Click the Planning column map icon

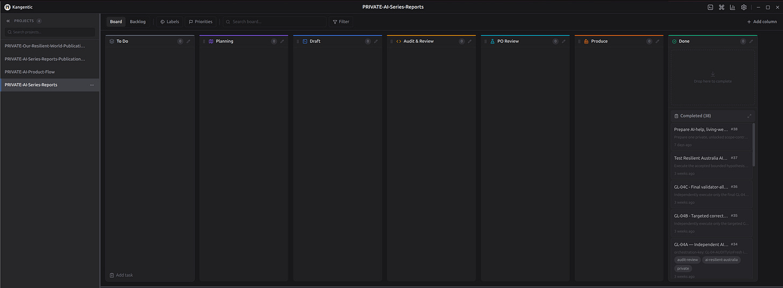coord(211,41)
